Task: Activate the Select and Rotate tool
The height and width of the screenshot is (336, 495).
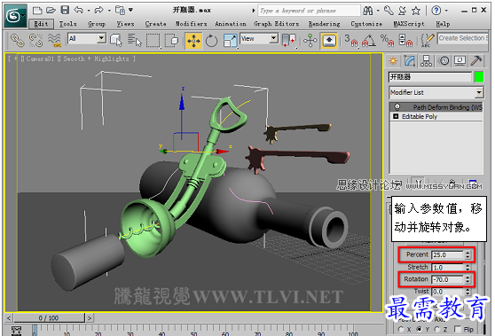Action: (211, 41)
